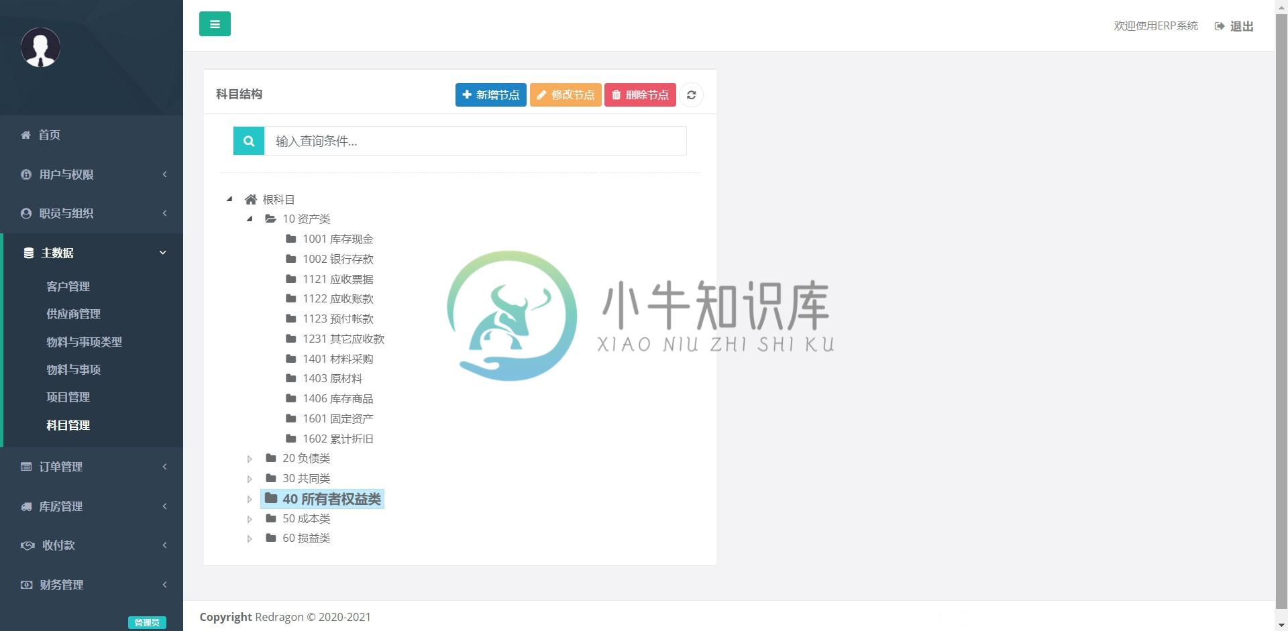Click the 欢迎使用ERP系统 header text
The height and width of the screenshot is (631, 1288).
1155,25
